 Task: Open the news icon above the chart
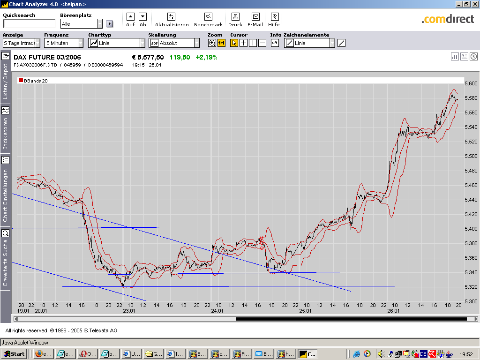464,57
